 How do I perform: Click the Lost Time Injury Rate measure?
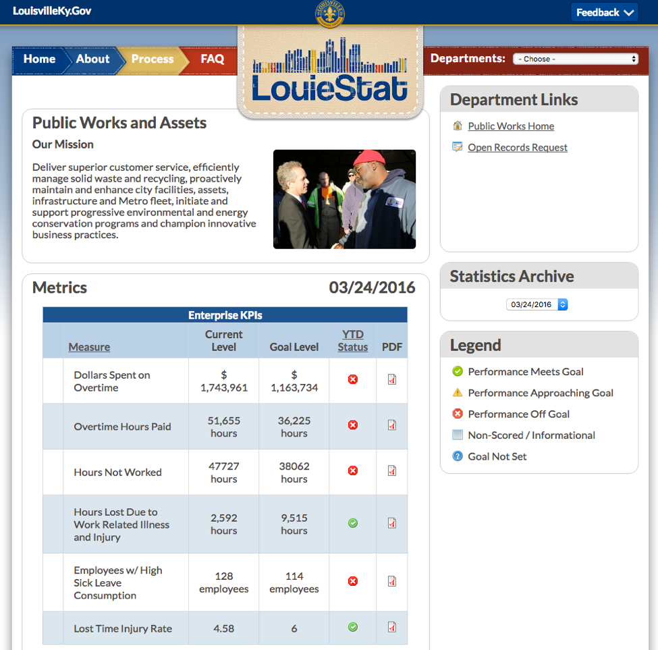(123, 628)
